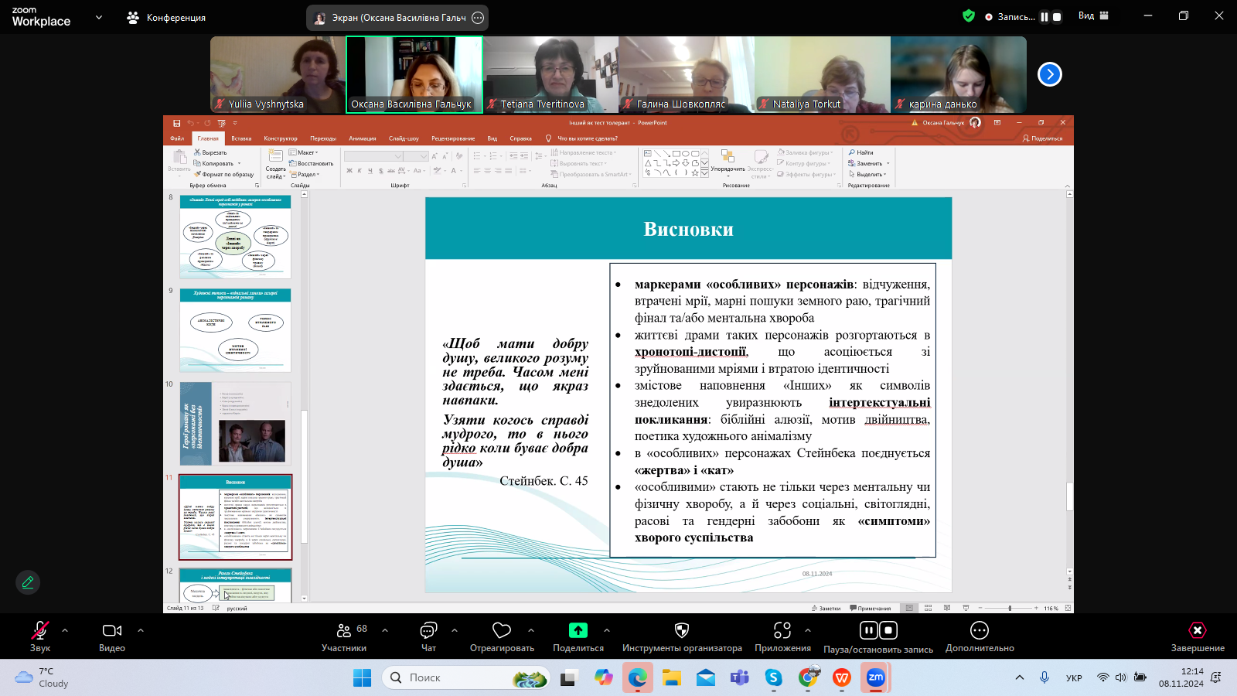Screen dimensions: 1237x696
Task: Open the Chat panel in Zoom
Action: click(428, 636)
